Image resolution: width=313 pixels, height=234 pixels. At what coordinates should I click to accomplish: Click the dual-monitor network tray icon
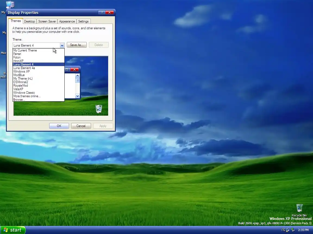click(x=288, y=230)
